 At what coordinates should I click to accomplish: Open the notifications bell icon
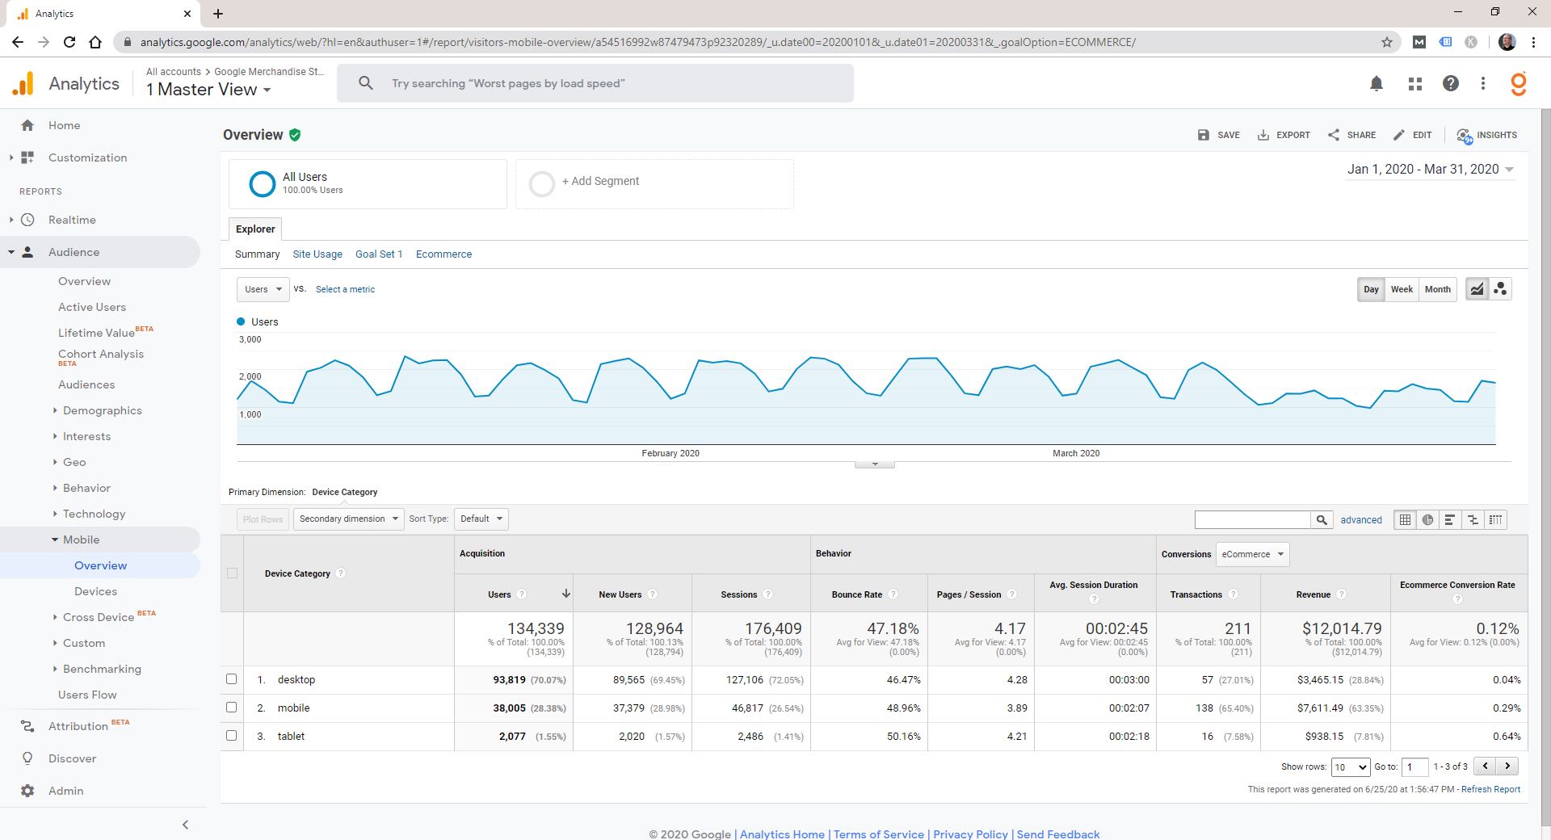pyautogui.click(x=1377, y=83)
